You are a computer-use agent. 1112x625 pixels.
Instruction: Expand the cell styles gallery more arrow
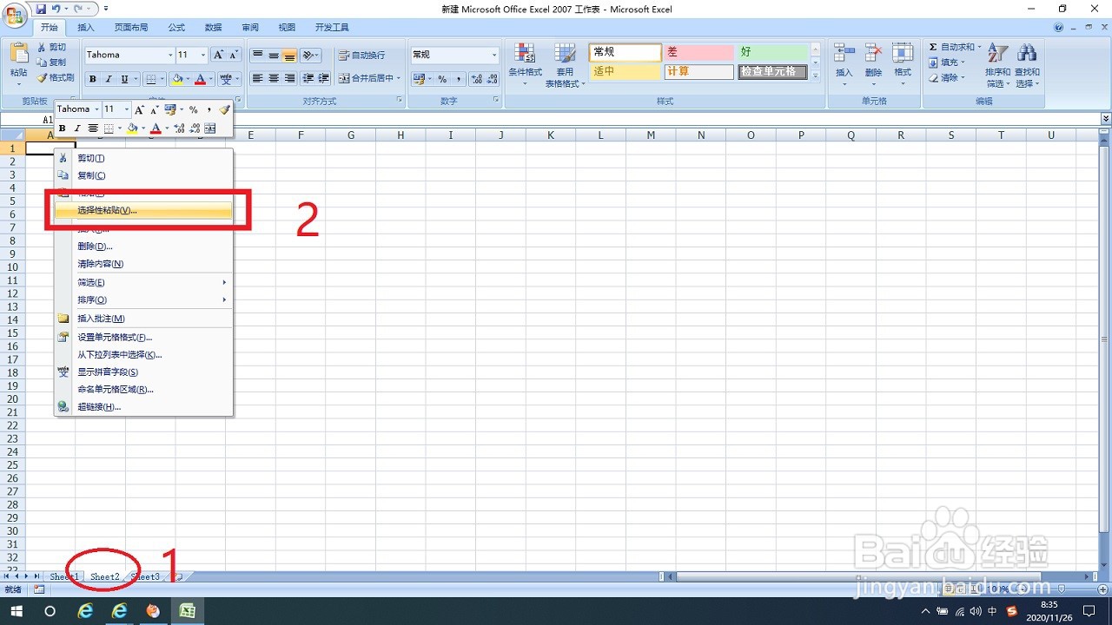[x=816, y=76]
